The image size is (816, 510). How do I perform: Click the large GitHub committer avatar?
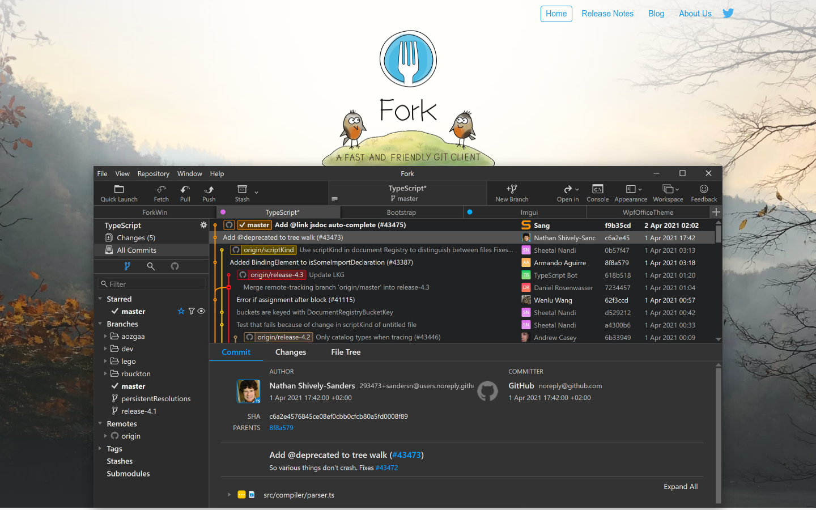[x=487, y=391]
